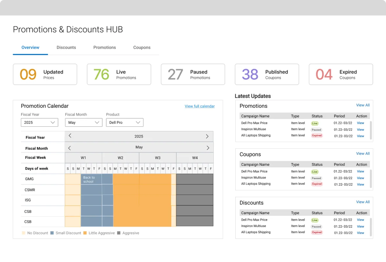The image size is (386, 262).
Task: Open the 27 Paused Promotions card
Action: click(193, 74)
